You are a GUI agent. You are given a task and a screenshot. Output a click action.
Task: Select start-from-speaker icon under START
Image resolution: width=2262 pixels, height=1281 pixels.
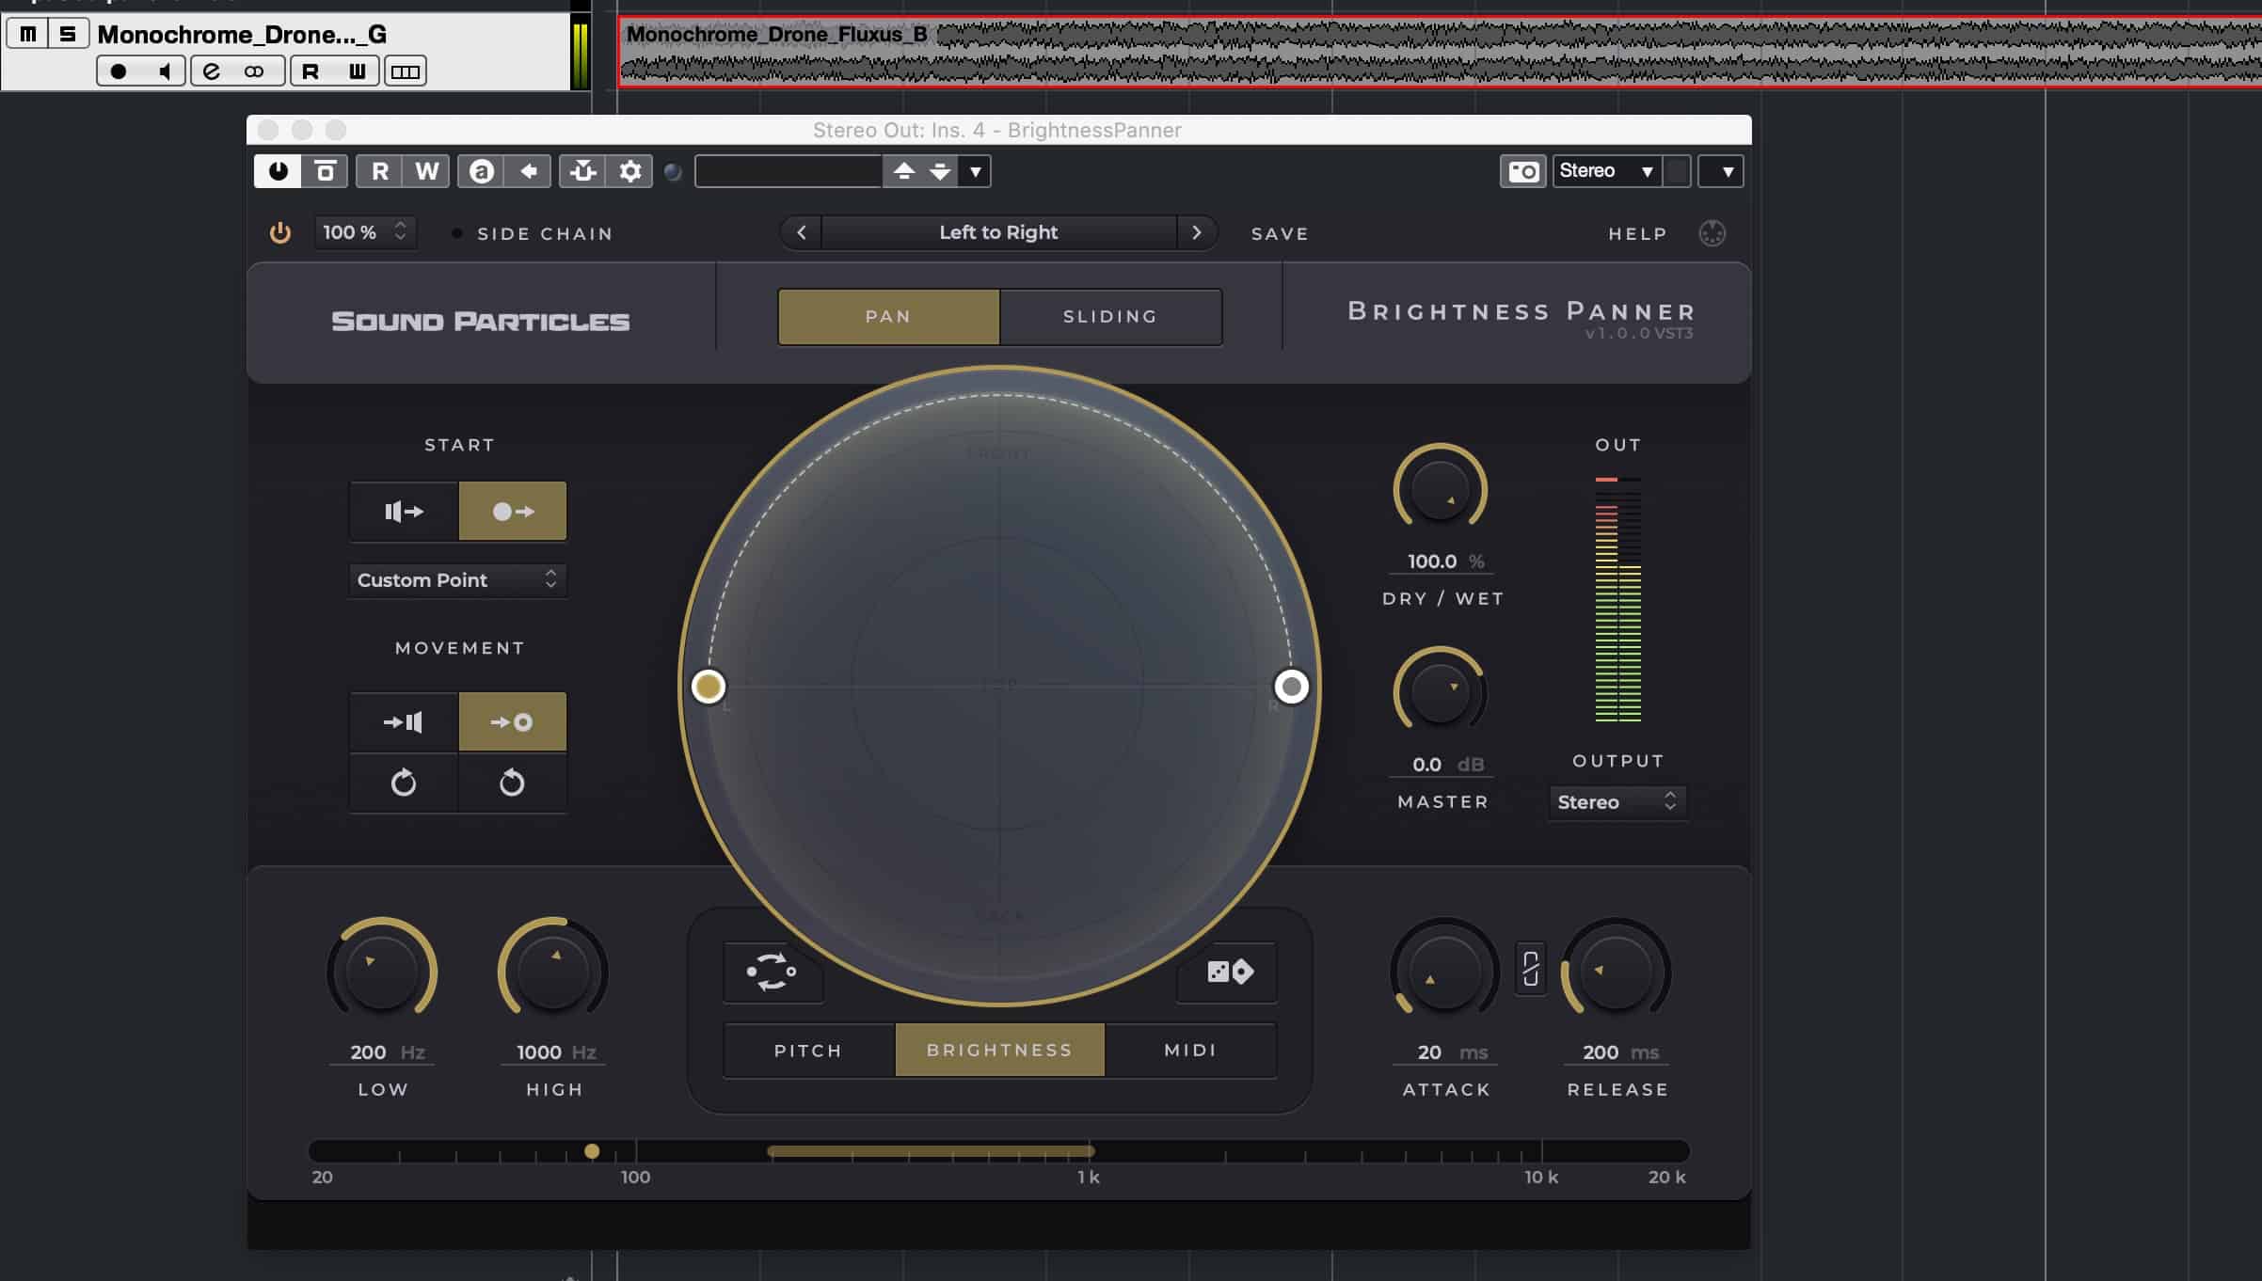tap(404, 511)
